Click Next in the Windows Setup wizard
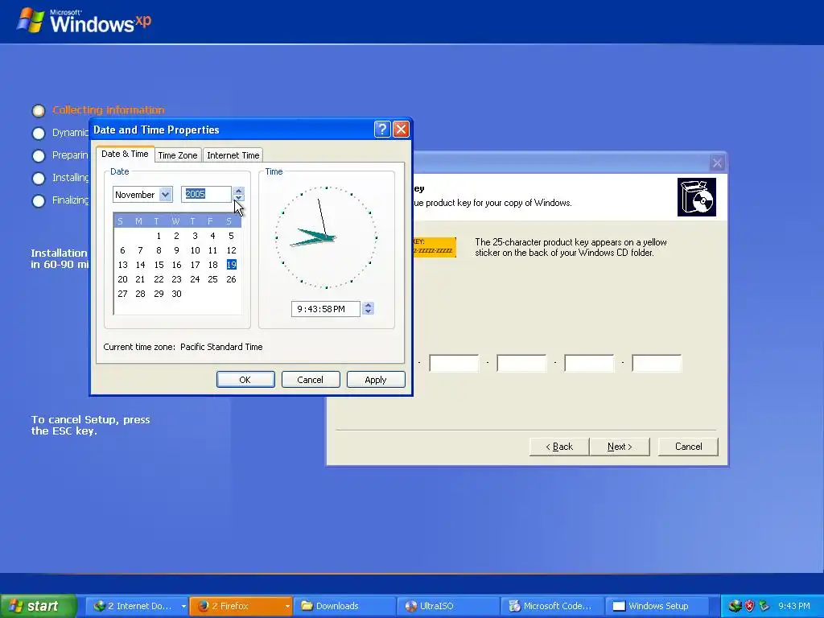 [x=620, y=447]
